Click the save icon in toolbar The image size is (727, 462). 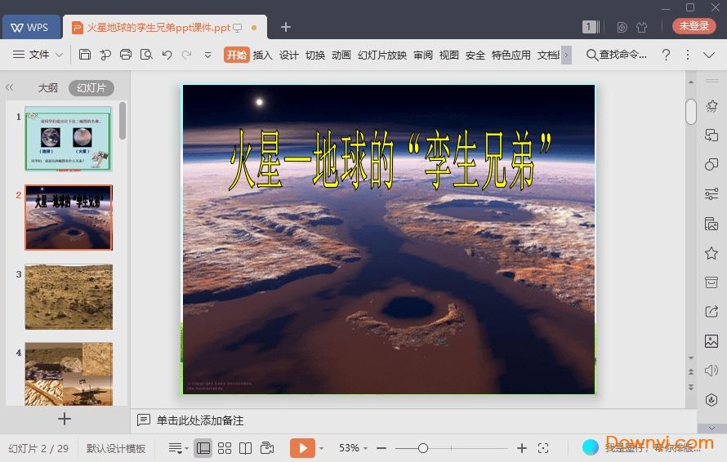click(x=85, y=55)
